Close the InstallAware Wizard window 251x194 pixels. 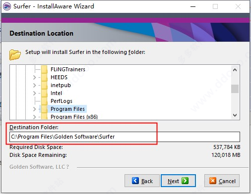[238, 6]
